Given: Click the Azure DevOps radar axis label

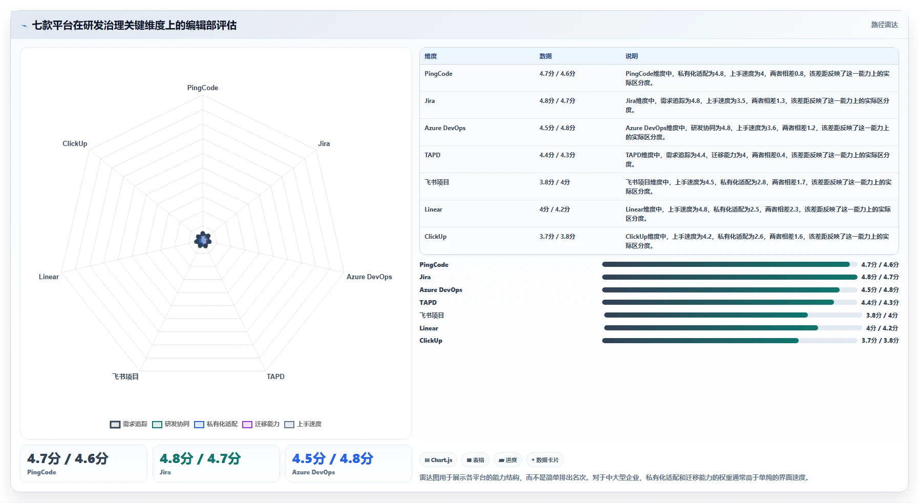Looking at the screenshot, I should 369,277.
